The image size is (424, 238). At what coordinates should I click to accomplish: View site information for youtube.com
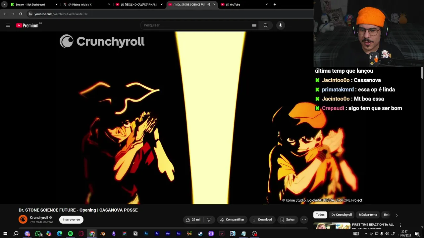[30, 14]
